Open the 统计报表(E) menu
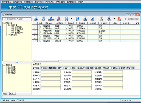The width and height of the screenshot is (141, 103). (50, 2)
